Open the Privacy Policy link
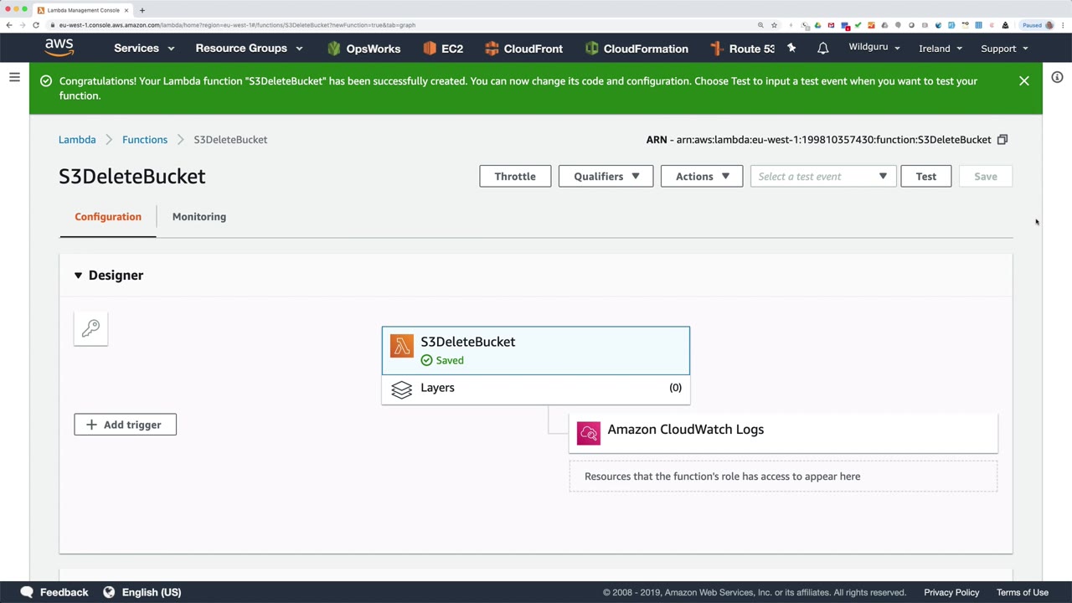This screenshot has height=603, width=1072. (x=951, y=592)
